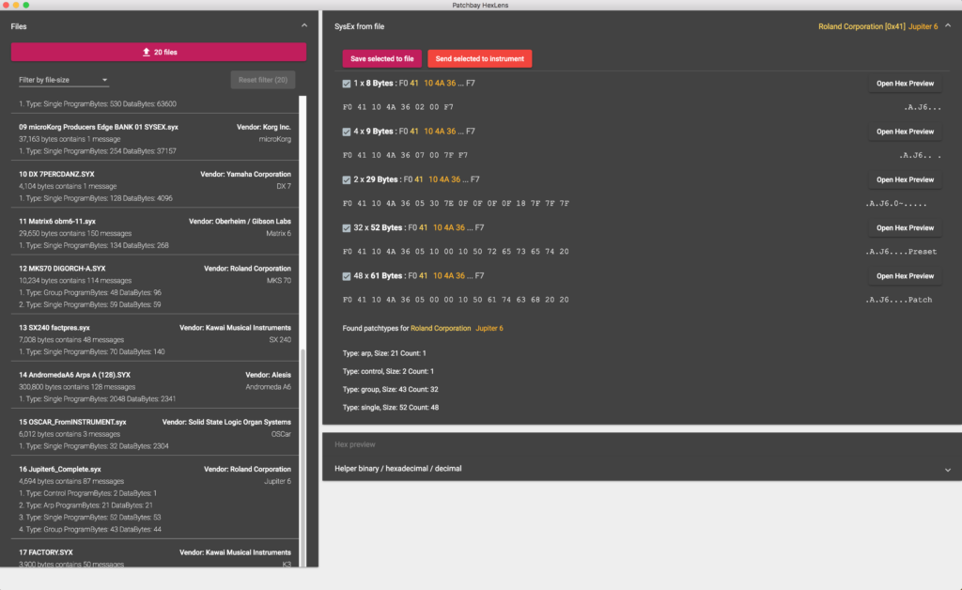Click the Hex preview panel header
962x590 pixels.
pyautogui.click(x=642, y=444)
